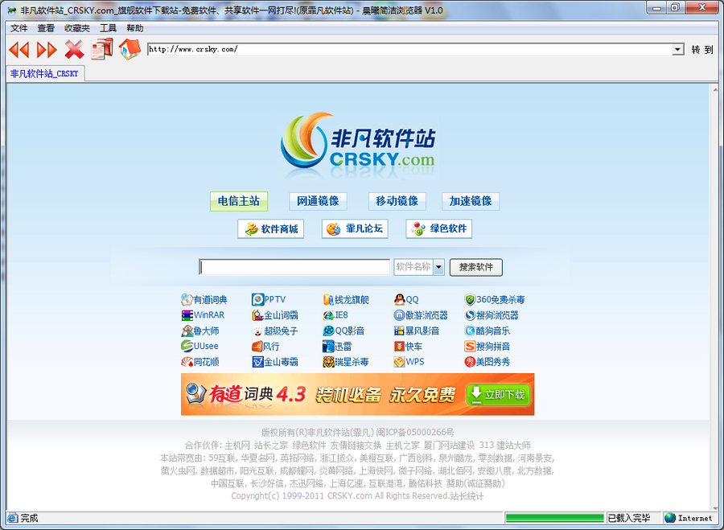Screen dimensions: 724x530
Task: Click the Back double-arrow toolbar icon
Action: coord(19,49)
